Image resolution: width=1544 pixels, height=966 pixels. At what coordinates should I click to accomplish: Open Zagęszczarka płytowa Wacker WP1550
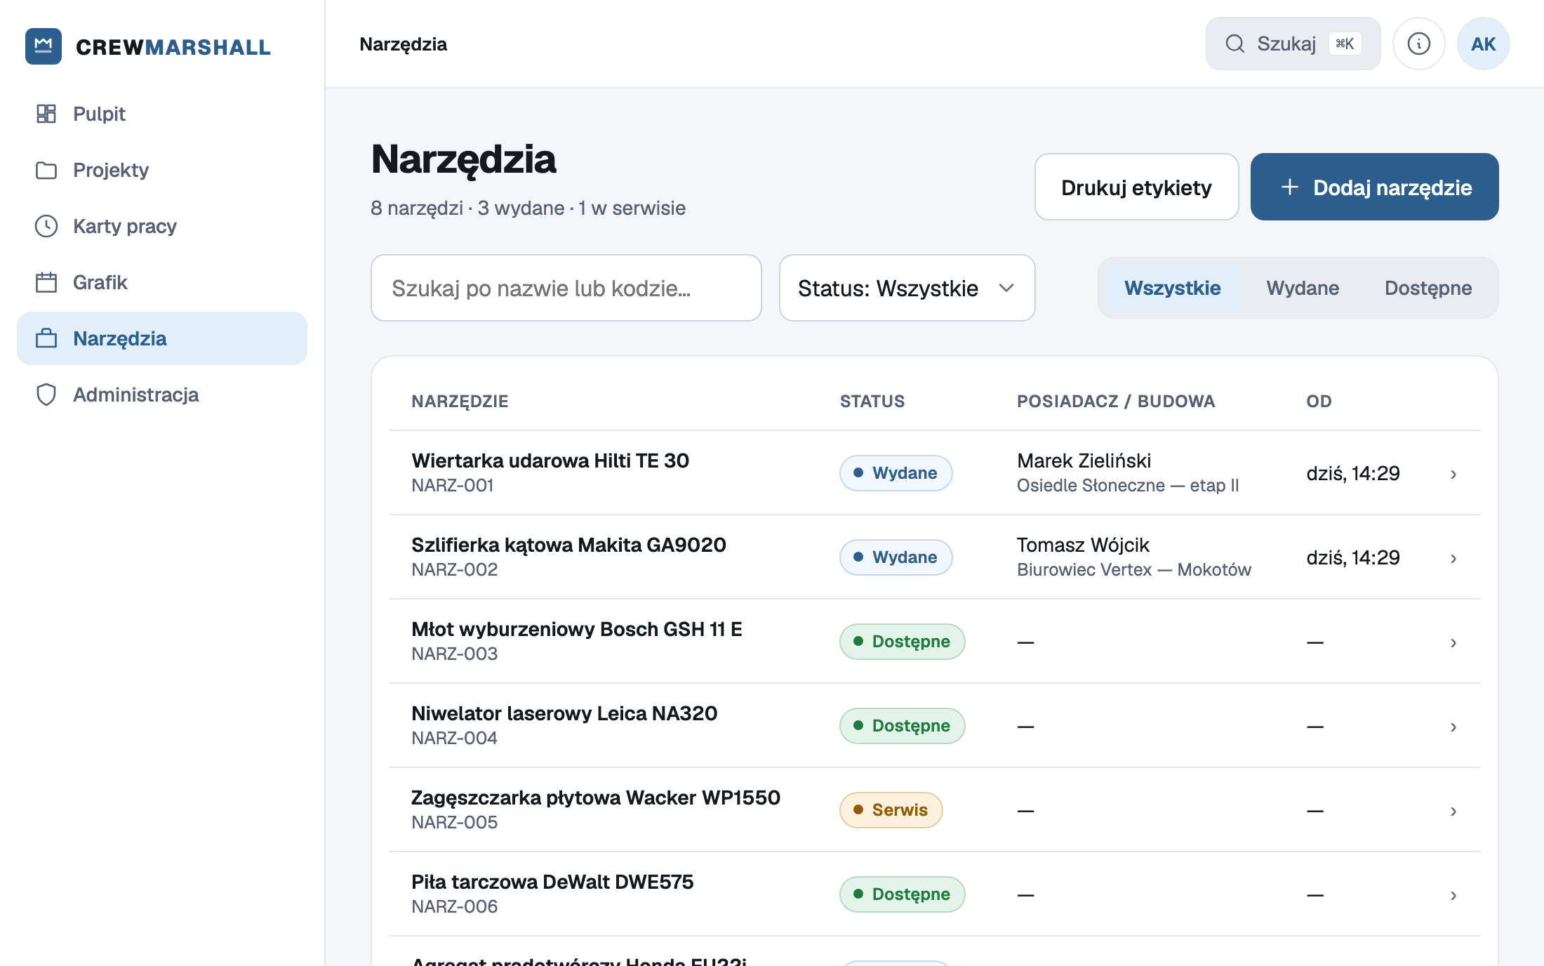tap(596, 798)
